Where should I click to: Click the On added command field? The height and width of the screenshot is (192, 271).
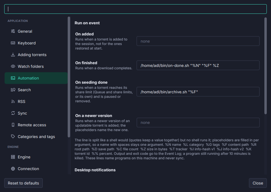[198, 41]
